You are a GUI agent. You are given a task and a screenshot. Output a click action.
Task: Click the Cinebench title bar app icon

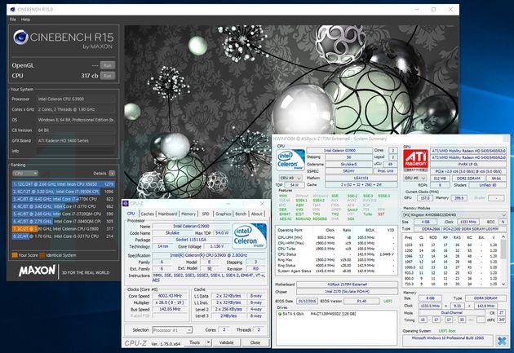[x=12, y=10]
